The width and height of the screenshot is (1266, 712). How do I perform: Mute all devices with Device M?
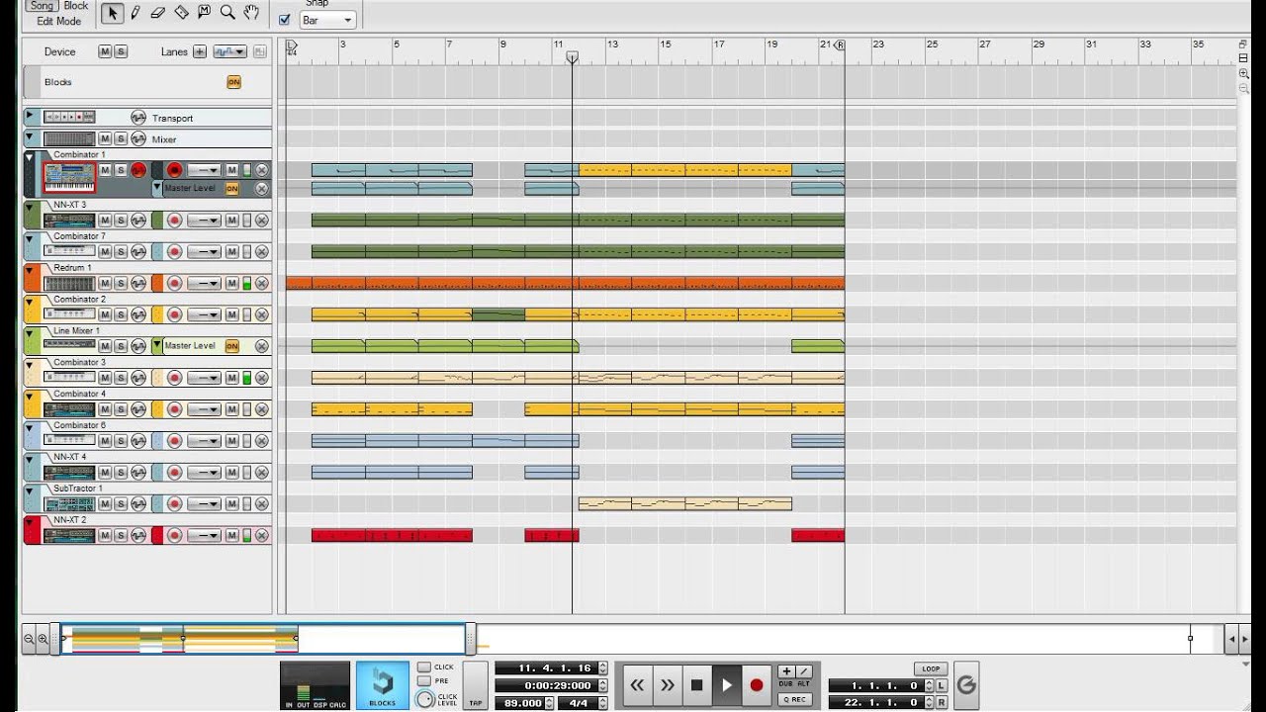point(105,51)
